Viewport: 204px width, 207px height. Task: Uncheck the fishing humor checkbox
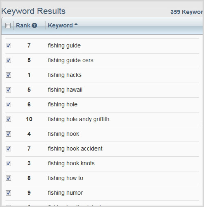[8, 193]
